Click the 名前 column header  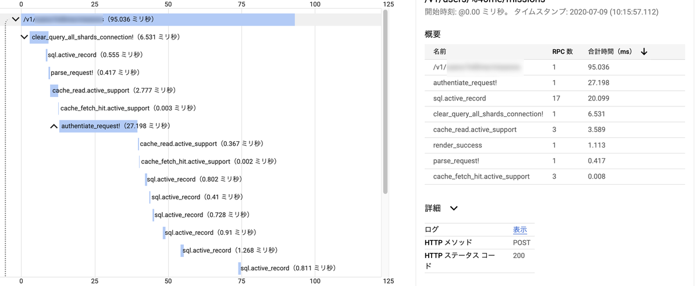(440, 52)
